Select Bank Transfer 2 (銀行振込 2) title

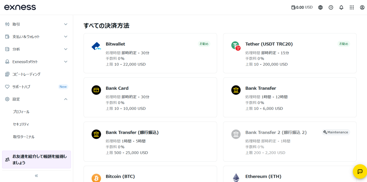click(276, 132)
